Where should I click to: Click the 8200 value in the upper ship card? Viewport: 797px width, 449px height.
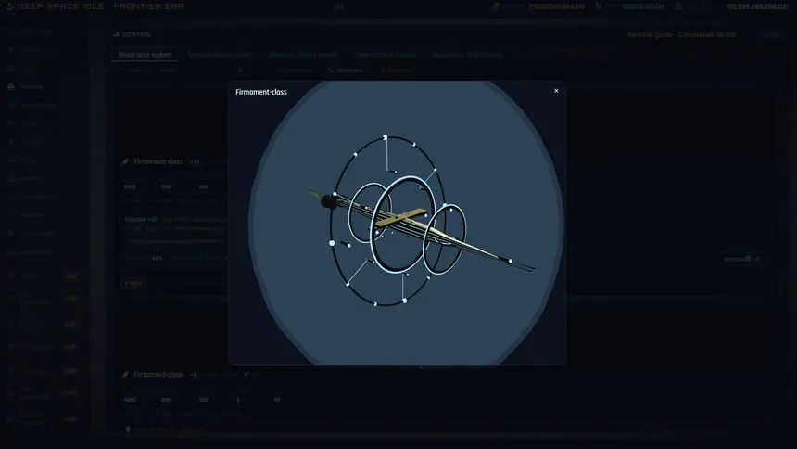(x=130, y=186)
